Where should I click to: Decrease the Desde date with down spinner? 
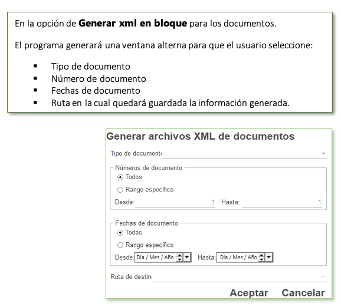(x=179, y=260)
